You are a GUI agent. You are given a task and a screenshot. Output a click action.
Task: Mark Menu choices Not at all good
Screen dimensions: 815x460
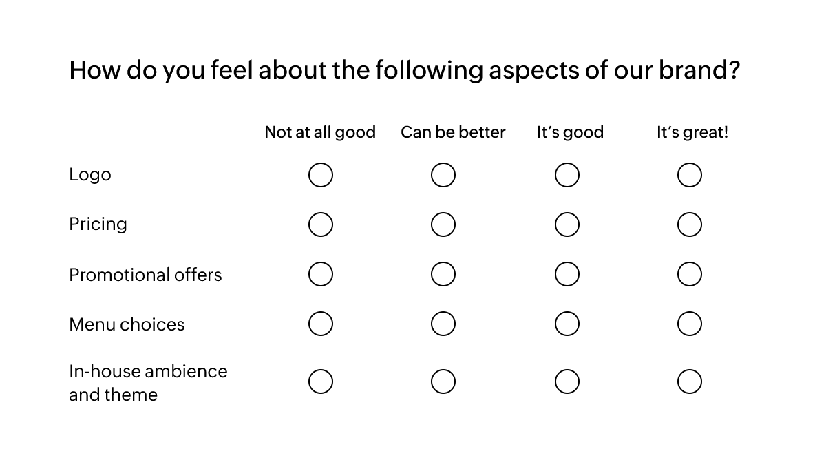321,324
